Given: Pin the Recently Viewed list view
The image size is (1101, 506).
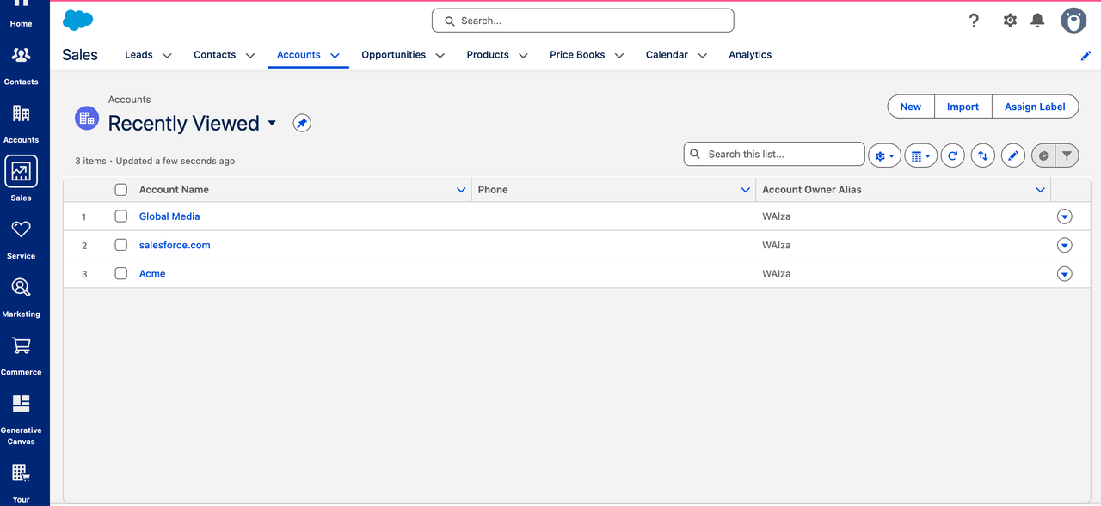Looking at the screenshot, I should tap(301, 124).
